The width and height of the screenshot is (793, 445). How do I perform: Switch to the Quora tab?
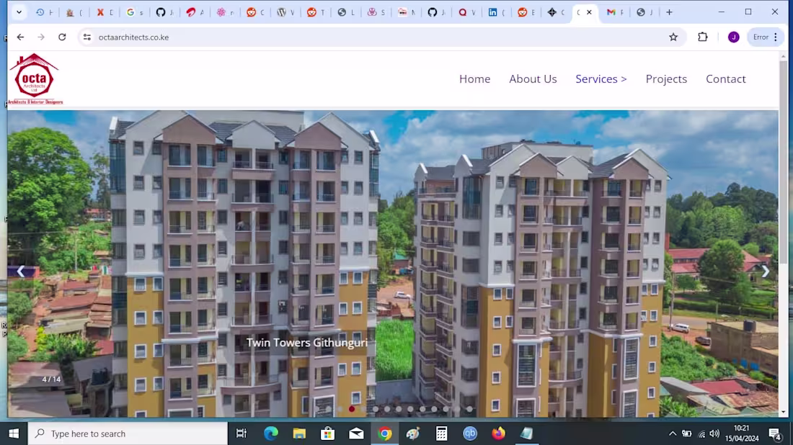tap(466, 12)
